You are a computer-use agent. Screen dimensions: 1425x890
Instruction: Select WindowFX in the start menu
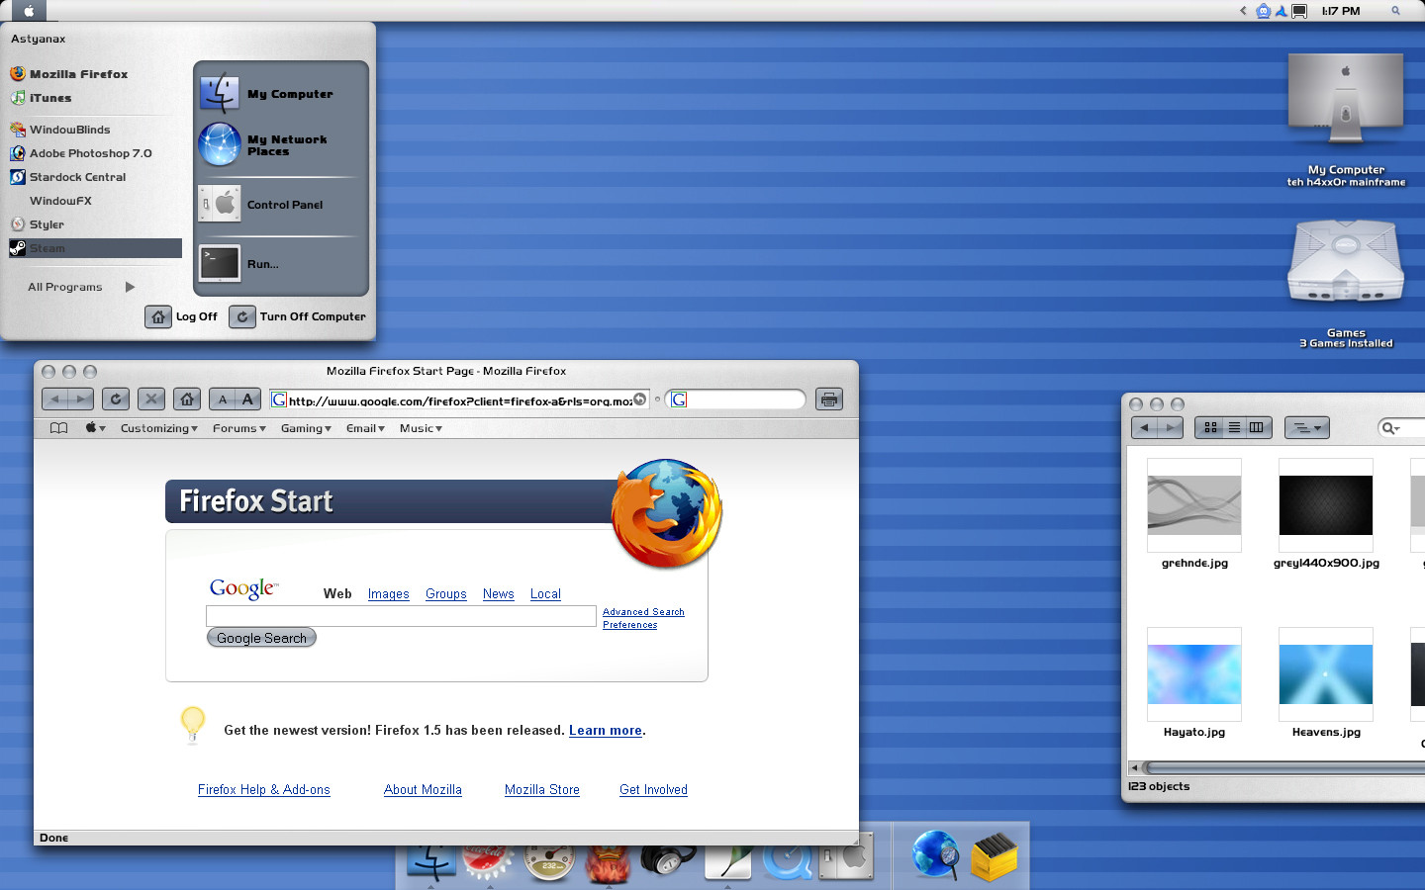[60, 201]
